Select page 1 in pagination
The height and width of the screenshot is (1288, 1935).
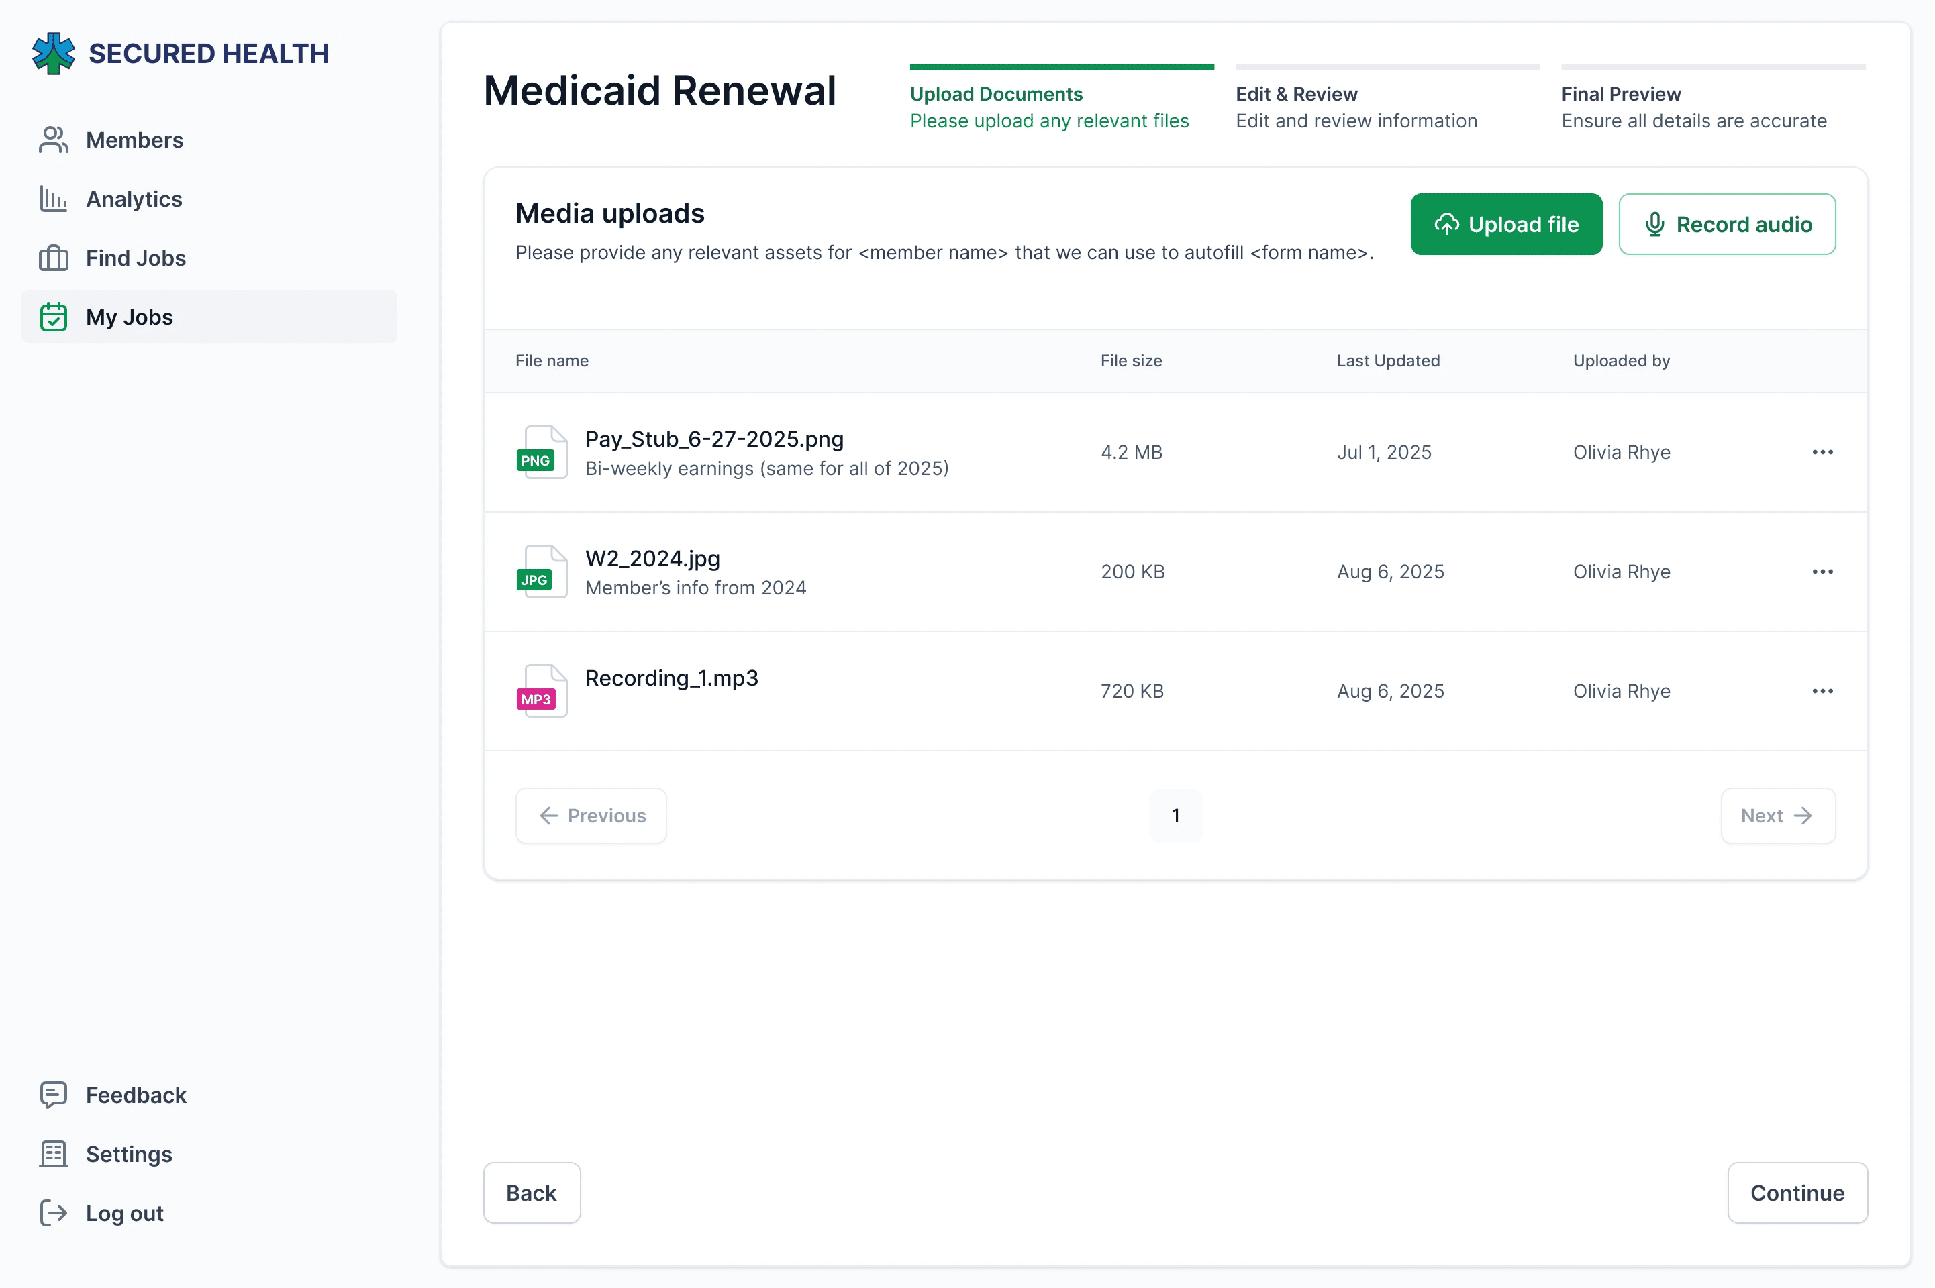(x=1175, y=816)
